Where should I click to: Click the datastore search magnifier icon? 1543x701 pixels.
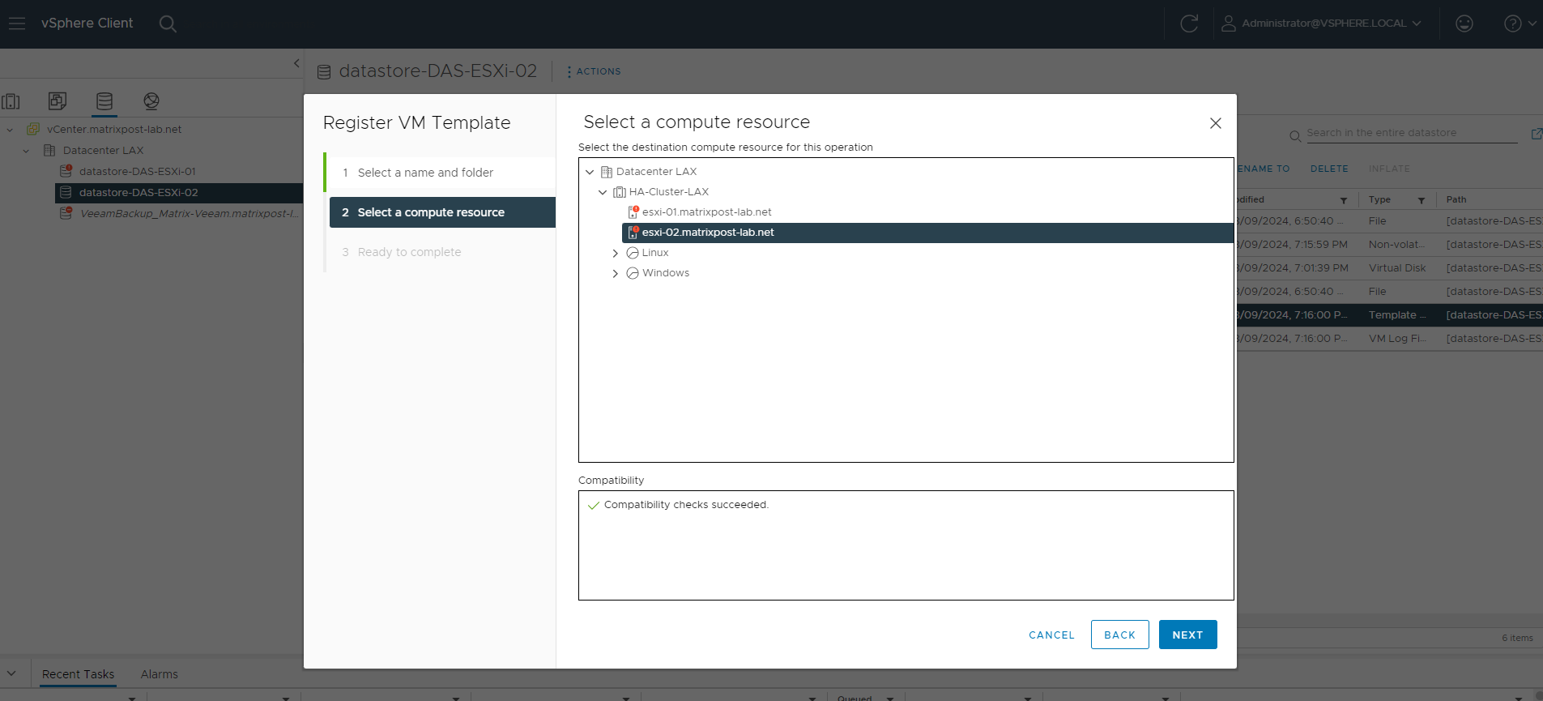1295,136
